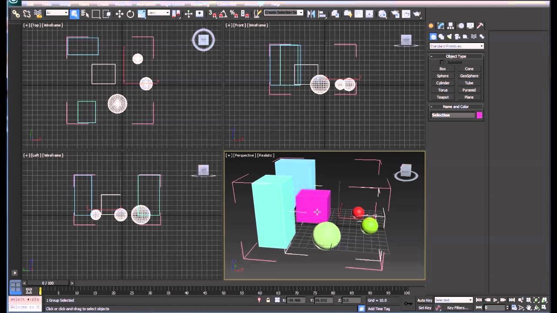Enable the AutoGrid checkbox
This screenshot has height=313, width=557.
(442, 62)
